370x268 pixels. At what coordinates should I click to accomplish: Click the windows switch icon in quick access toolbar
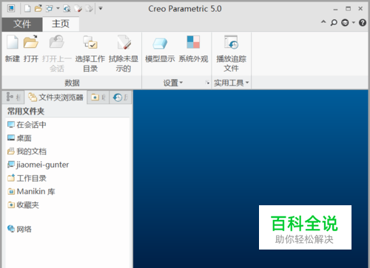[50, 9]
